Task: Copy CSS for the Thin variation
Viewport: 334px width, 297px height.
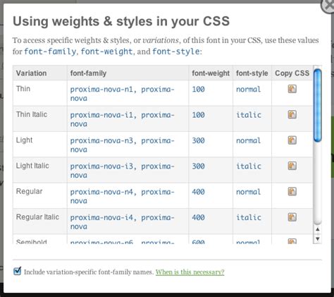Action: coord(292,89)
